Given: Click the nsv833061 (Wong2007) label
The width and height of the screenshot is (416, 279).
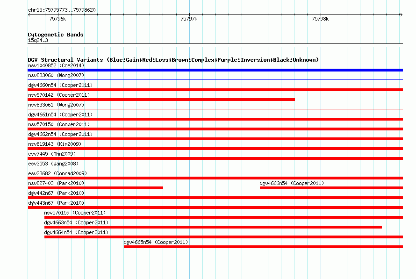Looking at the screenshot, I should 56,105.
